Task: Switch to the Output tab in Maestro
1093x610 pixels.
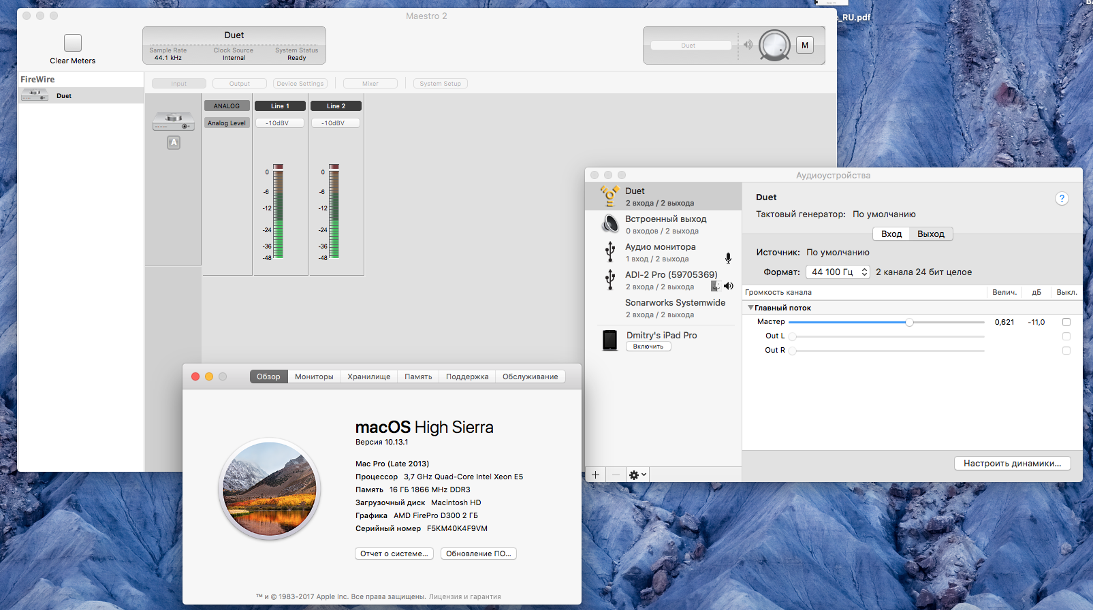Action: point(240,84)
